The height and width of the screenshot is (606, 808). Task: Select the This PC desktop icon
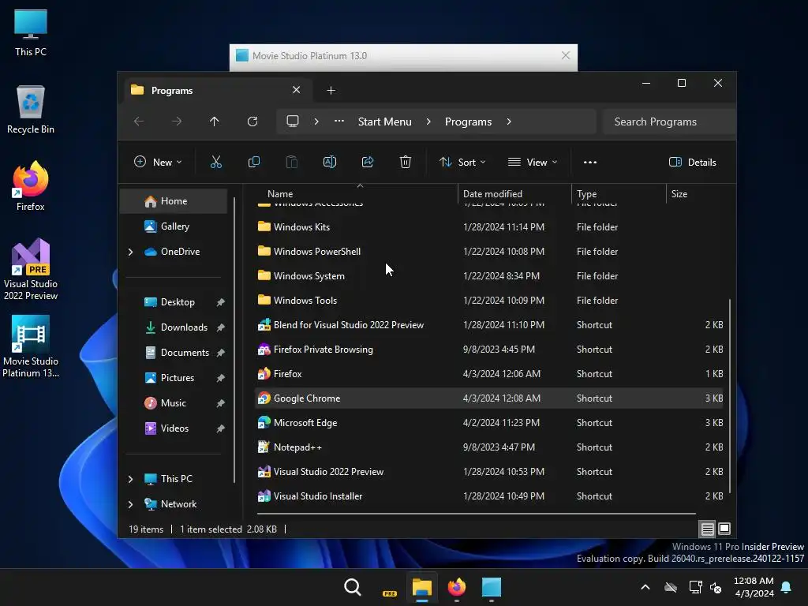(x=31, y=32)
